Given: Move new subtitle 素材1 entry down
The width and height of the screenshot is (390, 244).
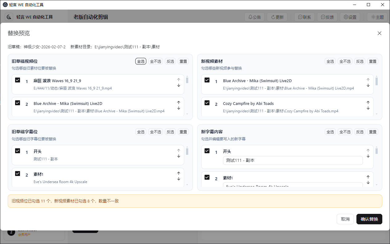Looking at the screenshot, I should pos(368,182).
